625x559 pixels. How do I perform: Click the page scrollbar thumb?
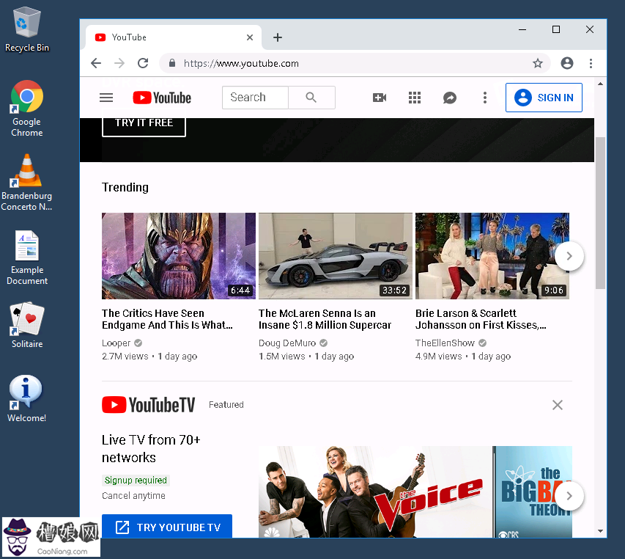click(x=600, y=213)
